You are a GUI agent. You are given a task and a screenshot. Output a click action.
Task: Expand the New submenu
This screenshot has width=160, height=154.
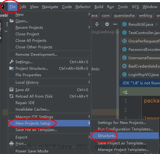click(50, 15)
